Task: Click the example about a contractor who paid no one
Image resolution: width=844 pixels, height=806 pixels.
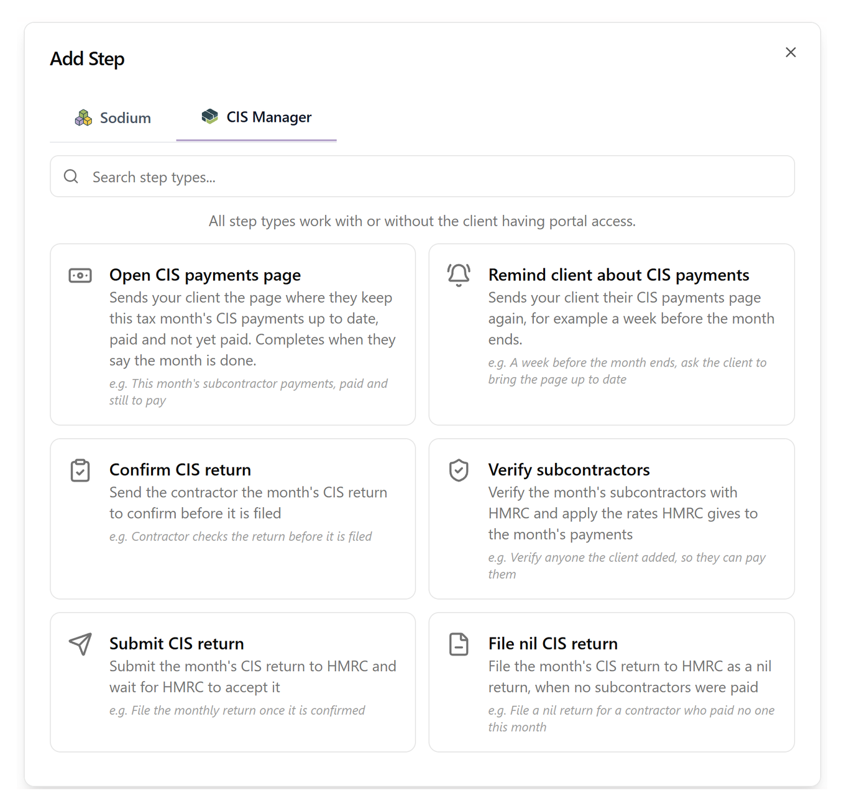Action: (x=631, y=719)
